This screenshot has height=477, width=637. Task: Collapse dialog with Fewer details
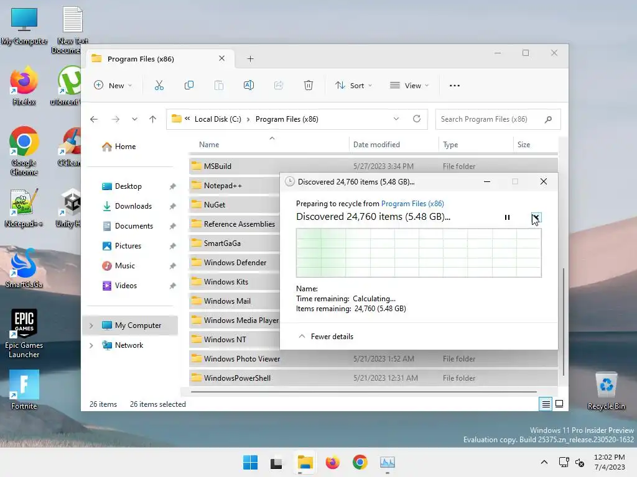click(x=326, y=336)
